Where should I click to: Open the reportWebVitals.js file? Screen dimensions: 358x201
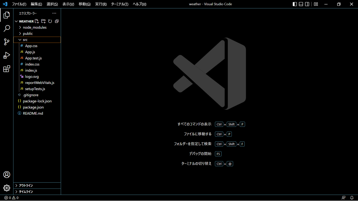tap(37, 83)
